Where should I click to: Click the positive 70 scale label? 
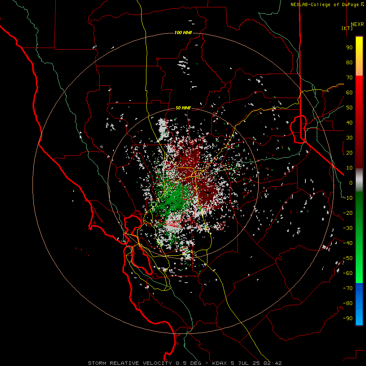point(349,78)
